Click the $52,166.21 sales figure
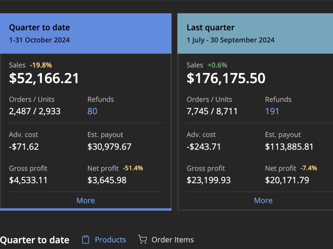This screenshot has height=249, width=333. pyautogui.click(x=44, y=78)
